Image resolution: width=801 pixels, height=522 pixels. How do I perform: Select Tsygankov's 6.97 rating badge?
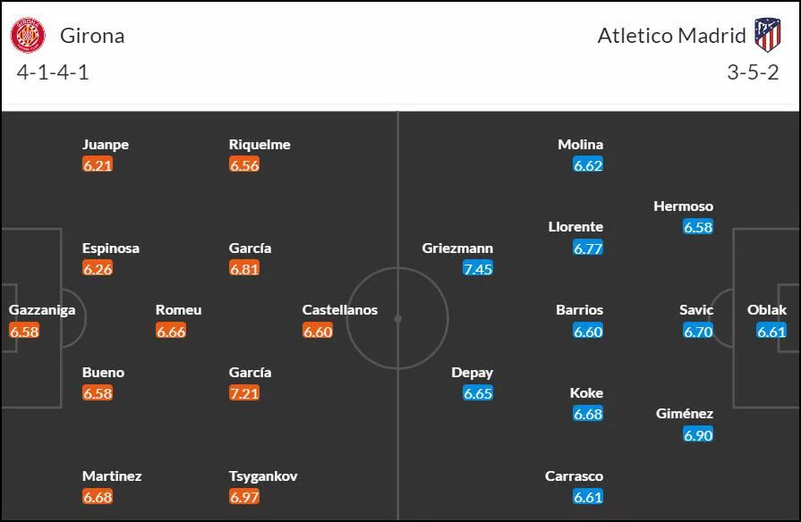tap(244, 496)
